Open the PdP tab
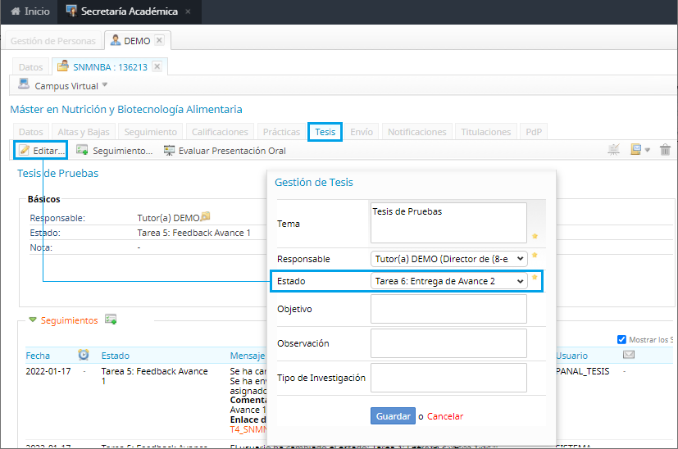Image resolution: width=678 pixels, height=449 pixels. click(534, 132)
